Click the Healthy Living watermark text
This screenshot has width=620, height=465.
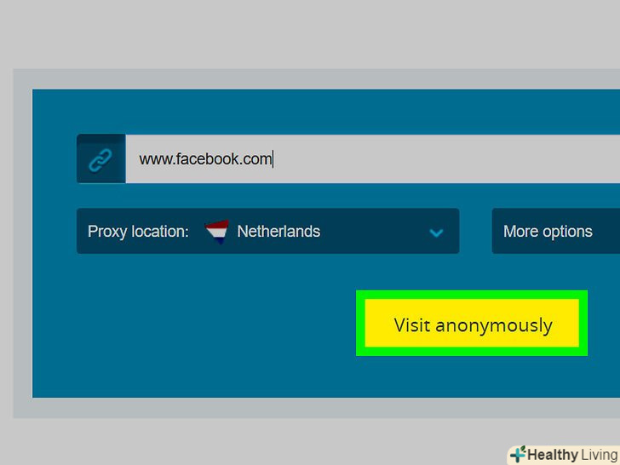tap(572, 455)
